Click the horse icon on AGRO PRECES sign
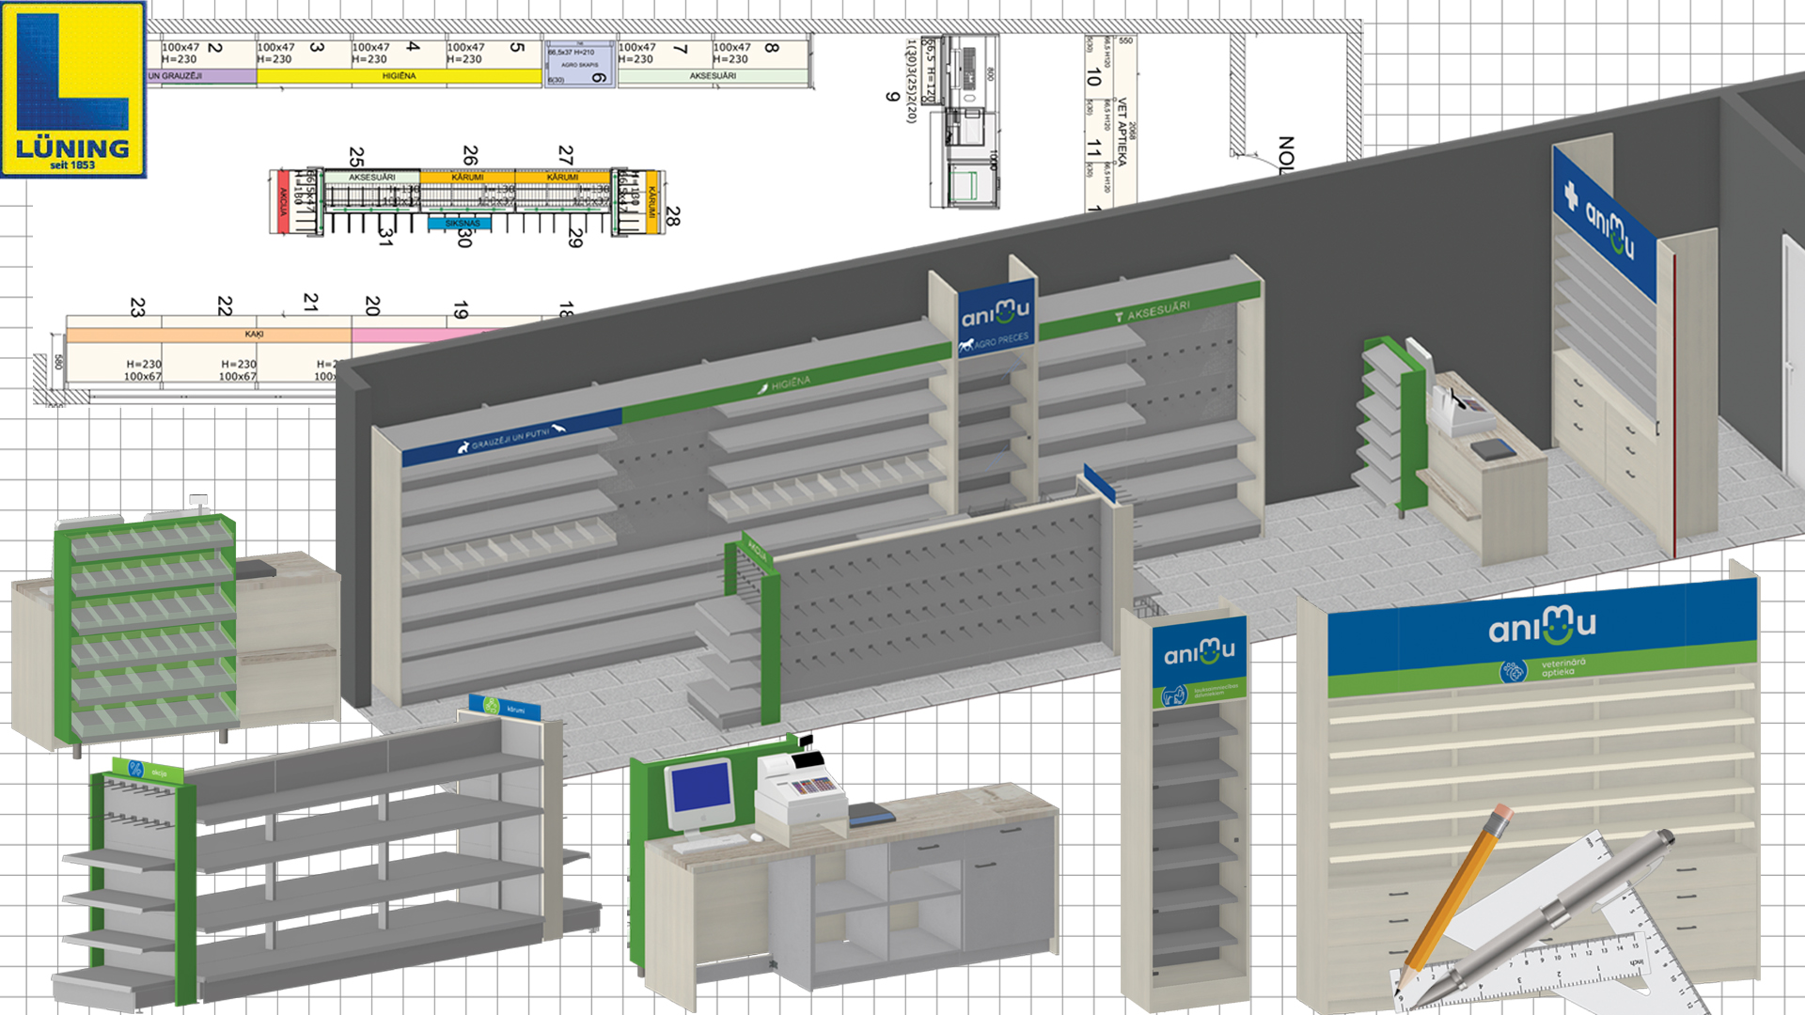Screen dimensions: 1805x1015 click(965, 347)
